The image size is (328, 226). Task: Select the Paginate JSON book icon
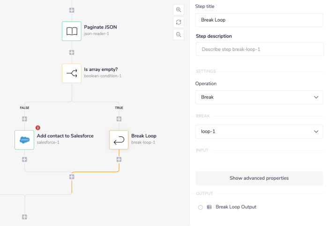click(x=72, y=31)
